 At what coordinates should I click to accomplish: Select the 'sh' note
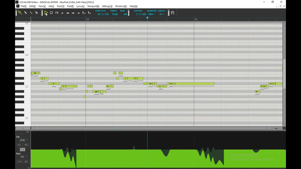pyautogui.click(x=35, y=73)
